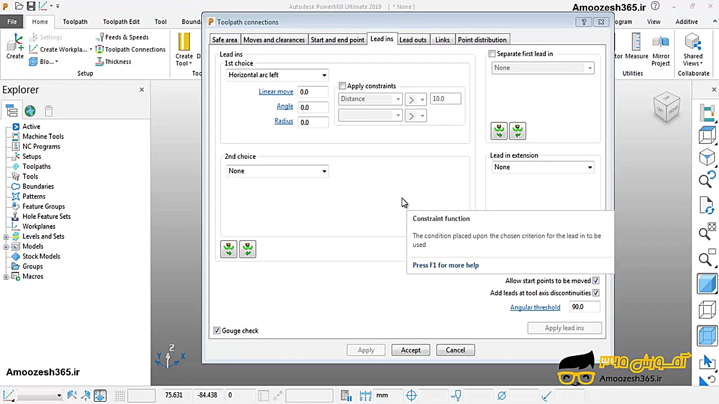The width and height of the screenshot is (719, 404).
Task: Click the Angular threshold link
Action: pos(535,307)
